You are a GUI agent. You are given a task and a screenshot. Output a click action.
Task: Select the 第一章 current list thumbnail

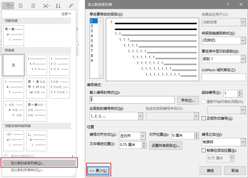click(x=14, y=36)
